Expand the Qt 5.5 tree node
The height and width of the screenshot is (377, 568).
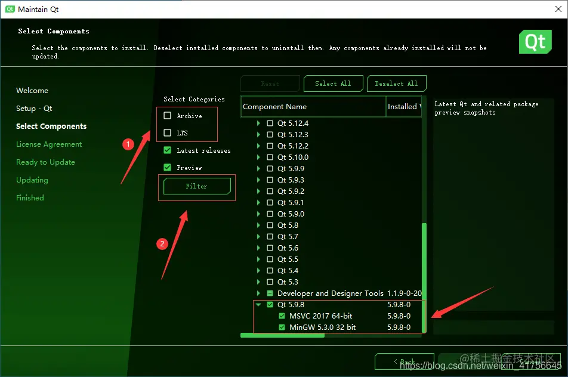pyautogui.click(x=258, y=259)
